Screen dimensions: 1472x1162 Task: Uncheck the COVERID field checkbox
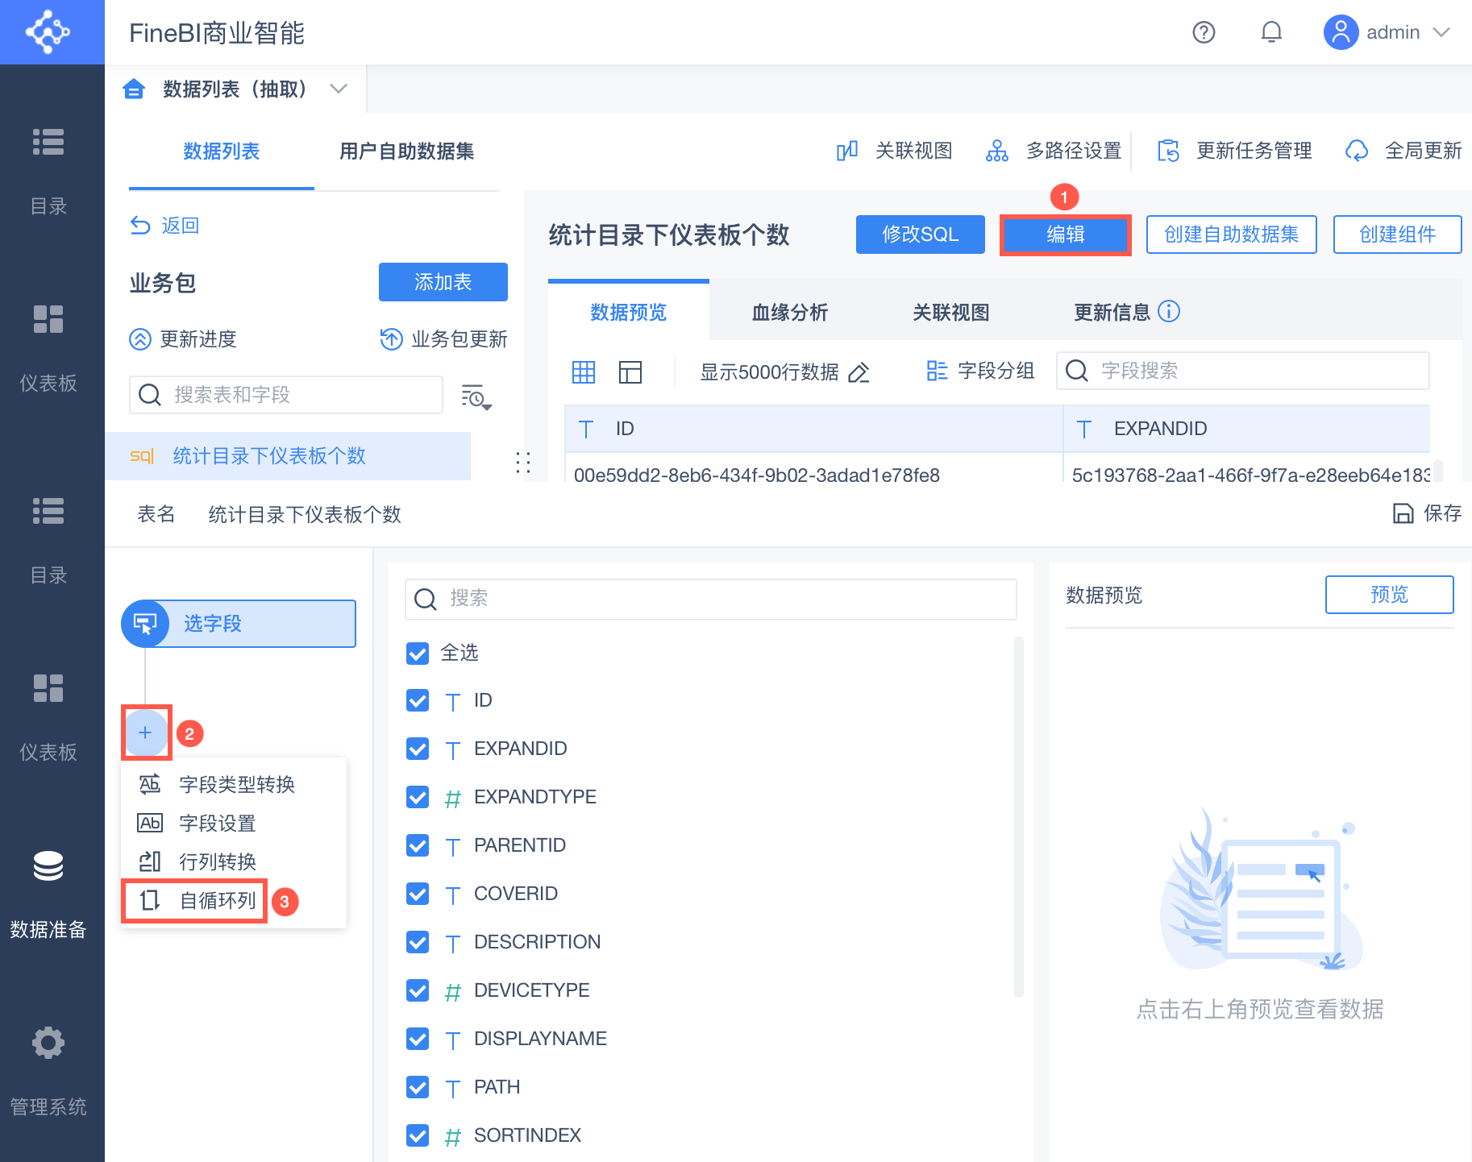tap(418, 894)
